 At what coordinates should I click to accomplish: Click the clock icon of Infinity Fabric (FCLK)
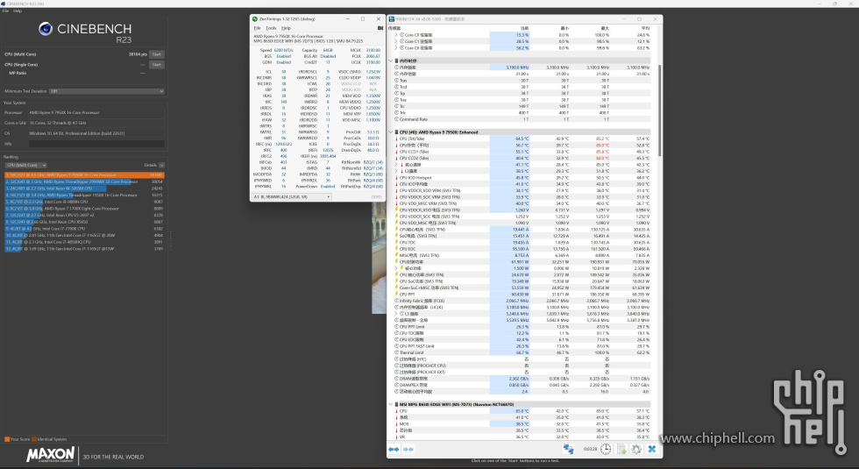396,301
